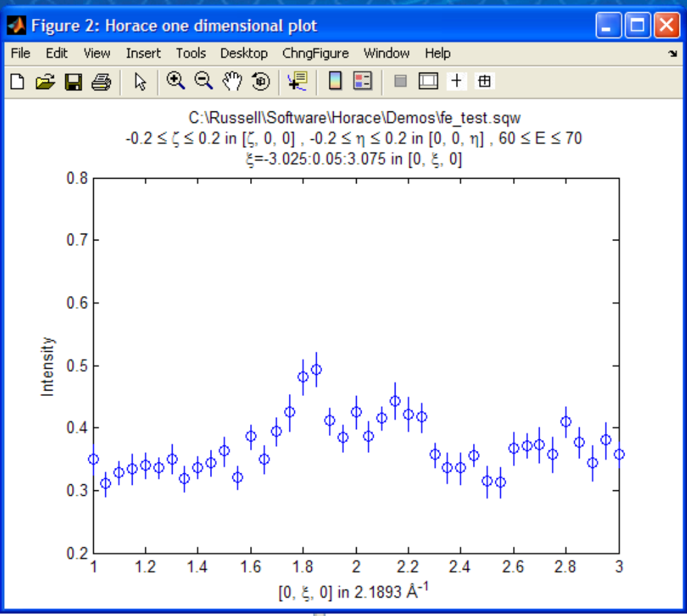The image size is (687, 616).
Task: Click the dock figure arrow at menu bar right
Action: tap(672, 53)
